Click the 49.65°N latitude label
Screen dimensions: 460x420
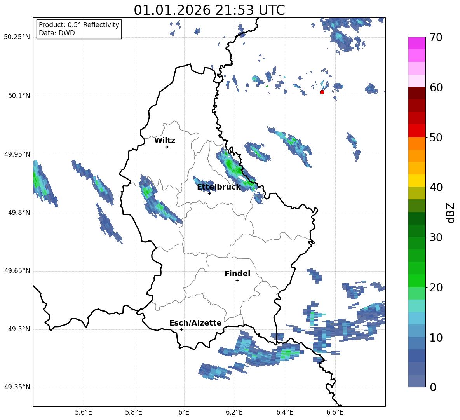pyautogui.click(x=17, y=271)
